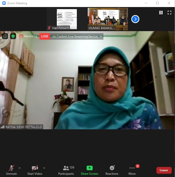175x177 pixels.
Task: Click the Recording indicator
Action: (x=28, y=36)
